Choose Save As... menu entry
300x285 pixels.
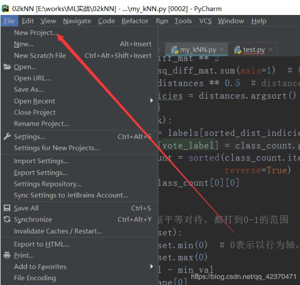79,89
